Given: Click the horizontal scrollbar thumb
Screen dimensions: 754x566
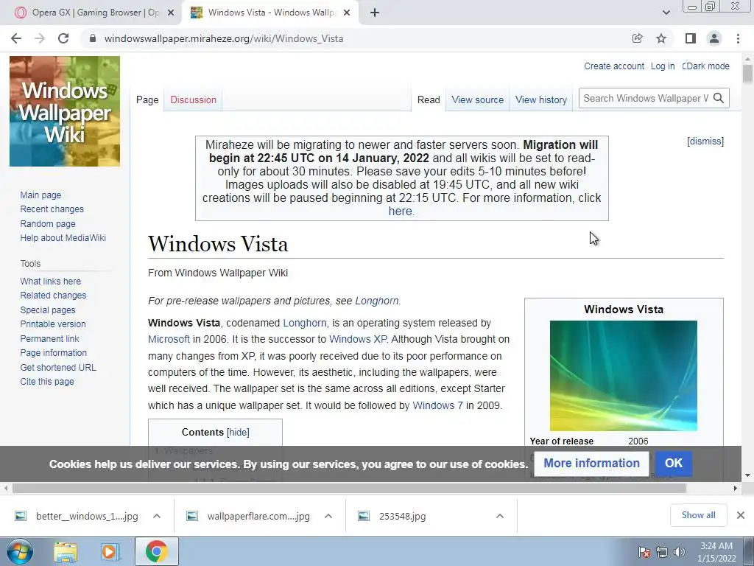Looking at the screenshot, I should (349, 488).
